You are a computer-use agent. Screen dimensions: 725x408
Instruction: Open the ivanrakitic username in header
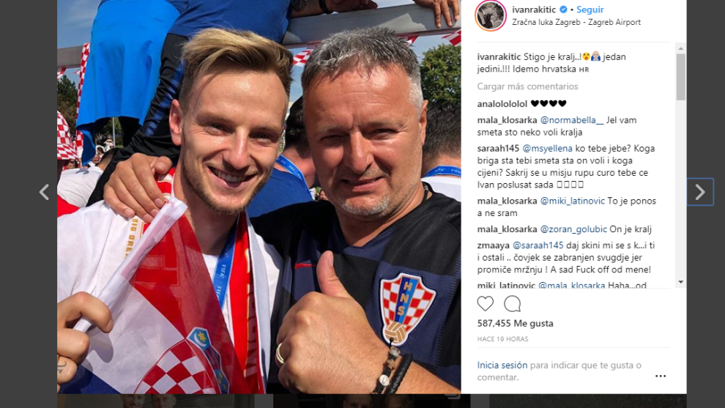(534, 10)
